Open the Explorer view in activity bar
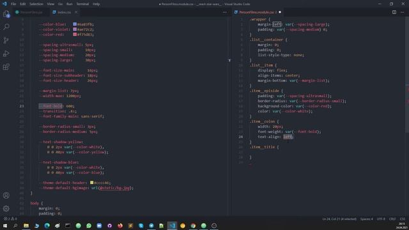This screenshot has width=409, height=230. click(6, 14)
